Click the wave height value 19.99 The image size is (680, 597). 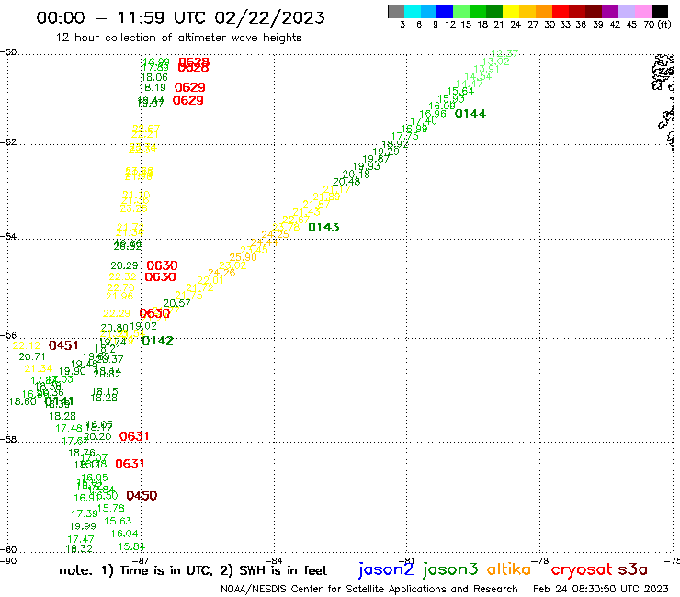[83, 526]
